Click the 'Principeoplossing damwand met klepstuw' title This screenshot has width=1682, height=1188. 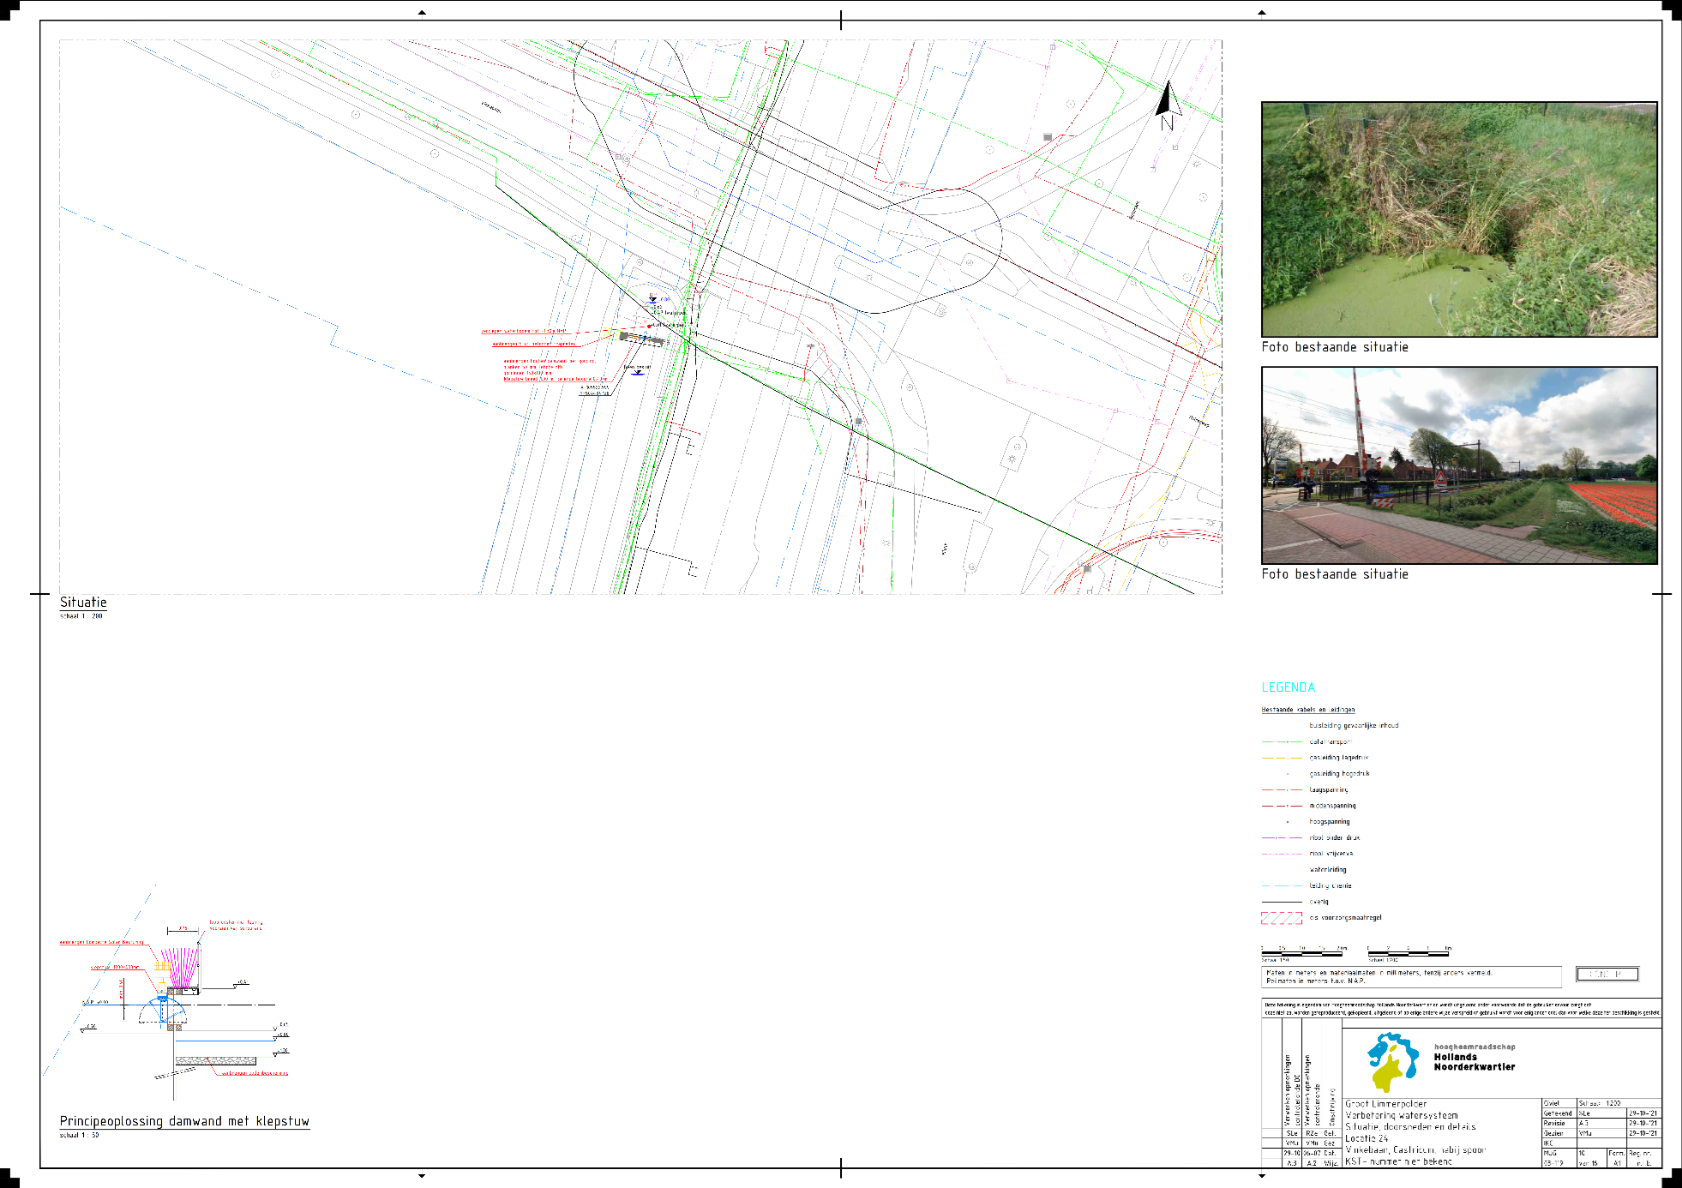point(184,1121)
